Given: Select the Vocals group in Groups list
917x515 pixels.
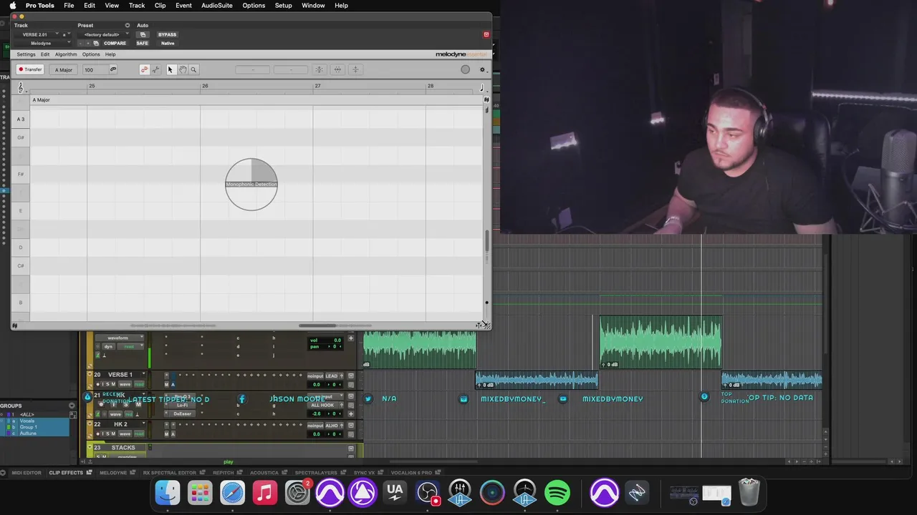Looking at the screenshot, I should click(x=27, y=421).
